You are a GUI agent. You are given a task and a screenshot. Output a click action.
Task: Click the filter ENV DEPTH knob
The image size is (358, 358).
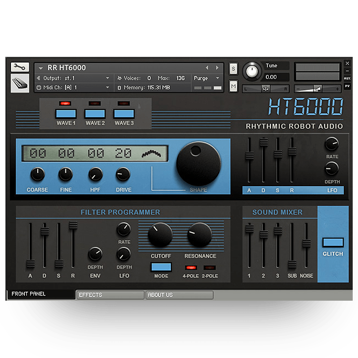[95, 254]
